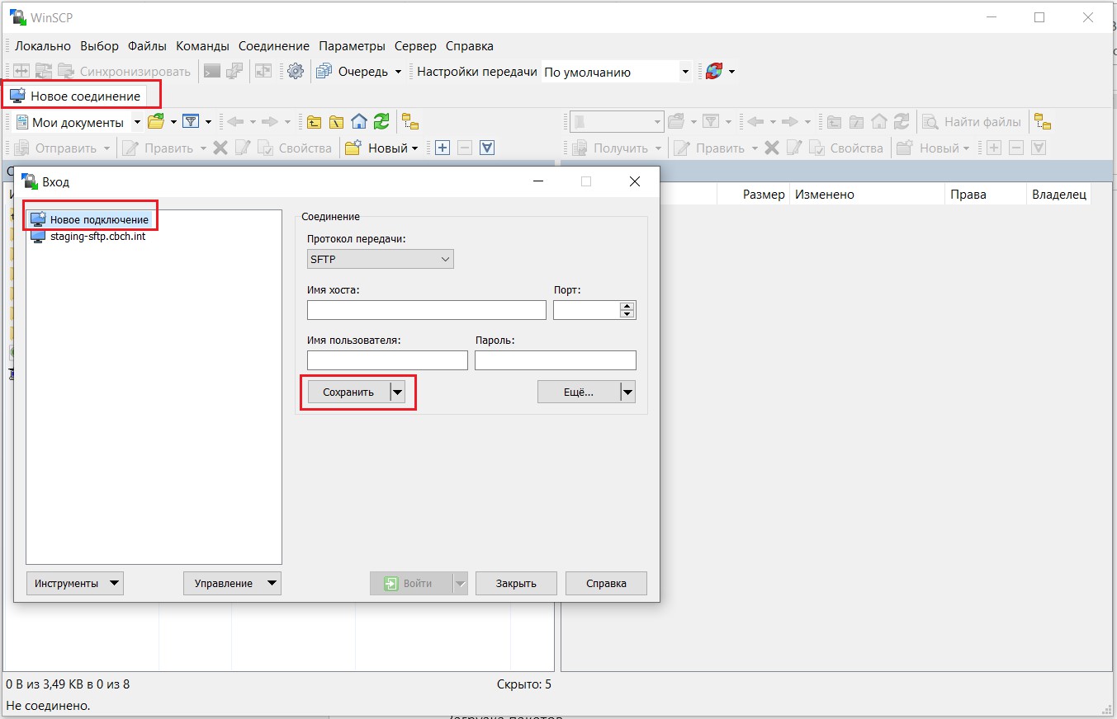1117x719 pixels.
Task: Click the local home directory icon
Action: [x=358, y=122]
